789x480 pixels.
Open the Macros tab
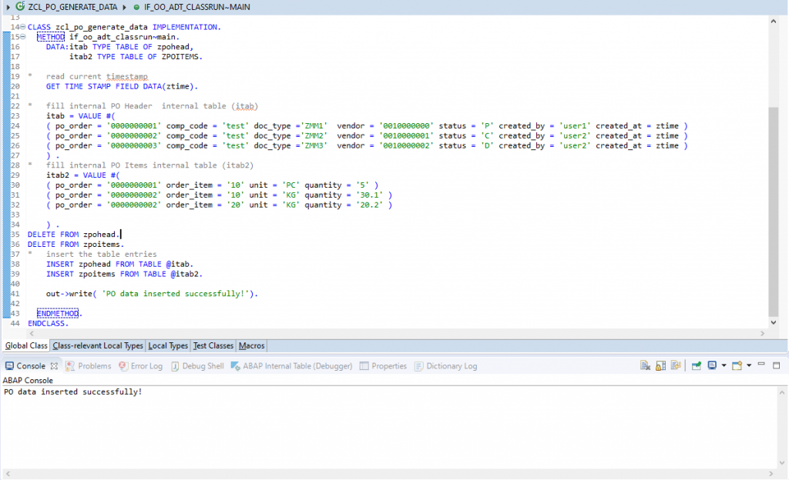pos(252,345)
